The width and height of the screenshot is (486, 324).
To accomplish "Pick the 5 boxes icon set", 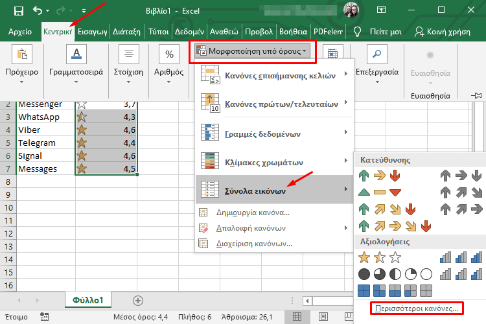I will click(395, 290).
